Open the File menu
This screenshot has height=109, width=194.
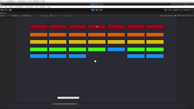pyautogui.click(x=1, y=7)
